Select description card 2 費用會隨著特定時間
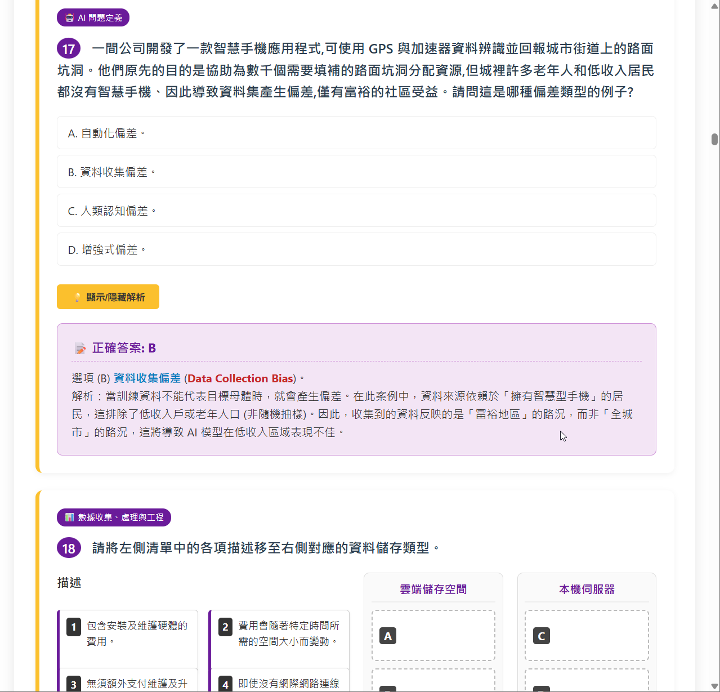The width and height of the screenshot is (720, 692). [279, 639]
